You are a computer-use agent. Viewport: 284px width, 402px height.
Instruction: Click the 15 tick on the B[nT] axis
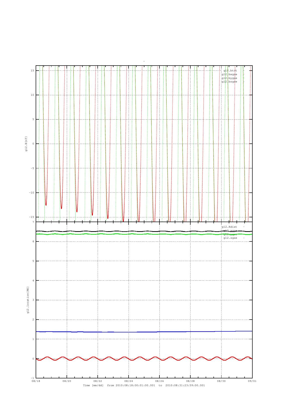coord(32,71)
